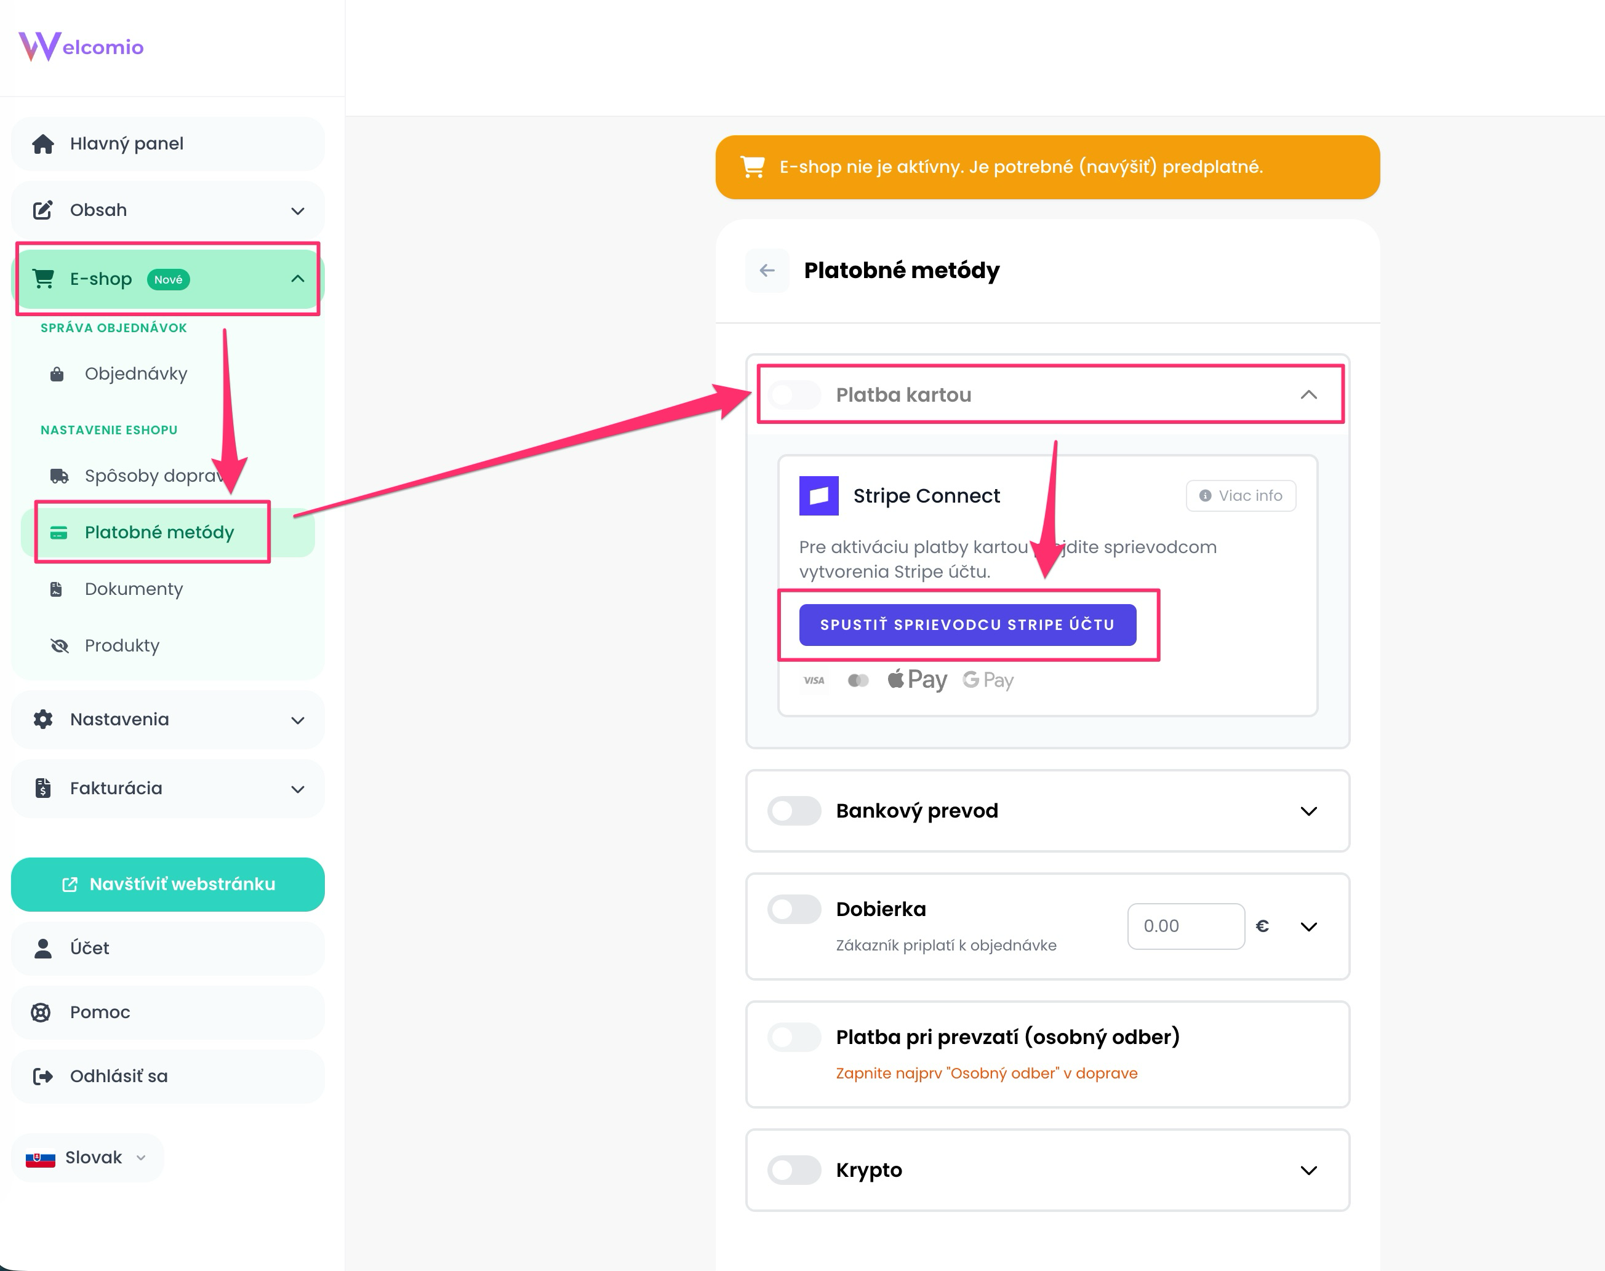The width and height of the screenshot is (1605, 1271).
Task: Collapse the Platba kartou section chevron
Action: 1308,394
